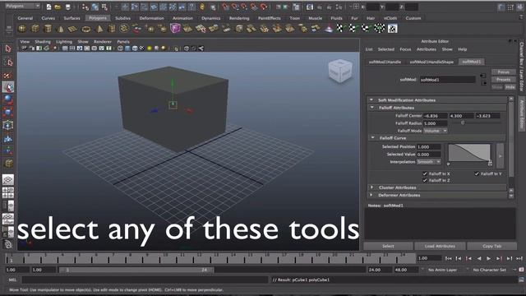
Task: Click the open scene folder icon
Action: click(x=58, y=7)
